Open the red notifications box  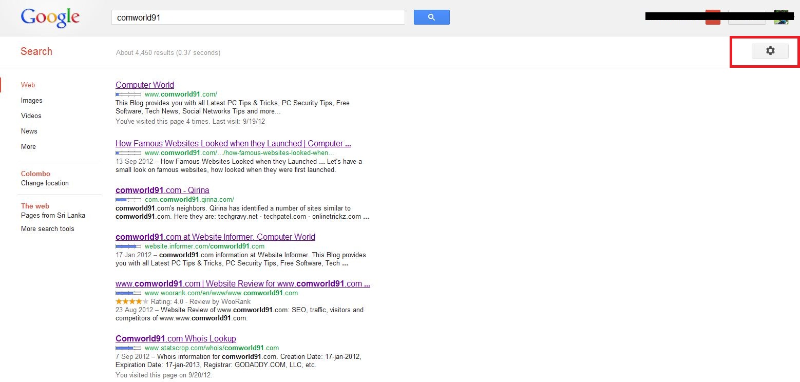coord(713,17)
